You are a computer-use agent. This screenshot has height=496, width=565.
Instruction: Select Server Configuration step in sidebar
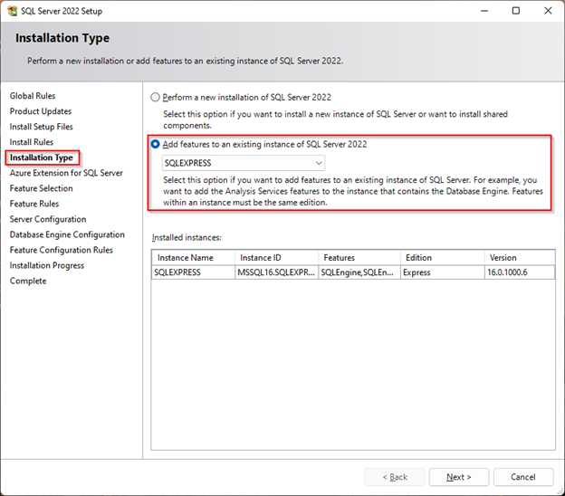click(48, 219)
